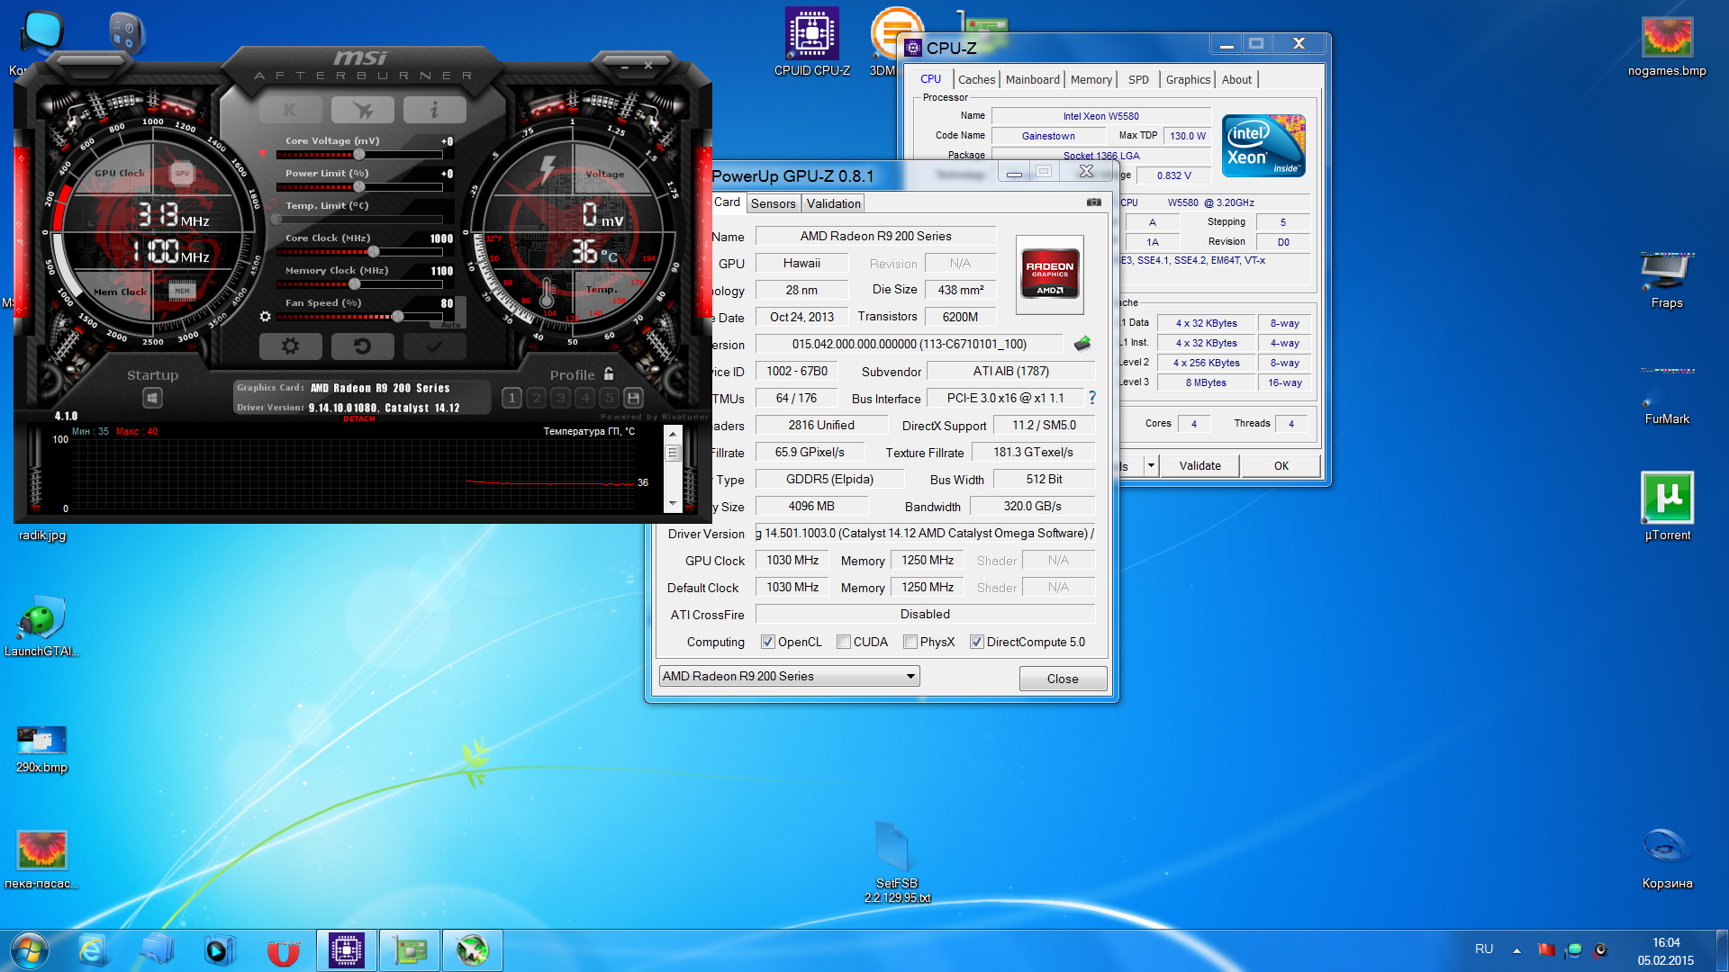This screenshot has height=972, width=1729.
Task: Click Bus Interface question mark icon
Action: pyautogui.click(x=1092, y=398)
